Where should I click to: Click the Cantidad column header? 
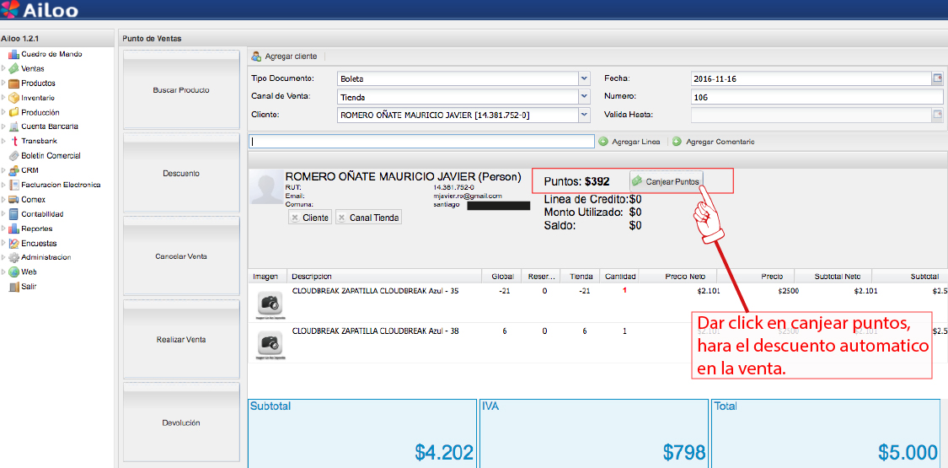click(619, 277)
